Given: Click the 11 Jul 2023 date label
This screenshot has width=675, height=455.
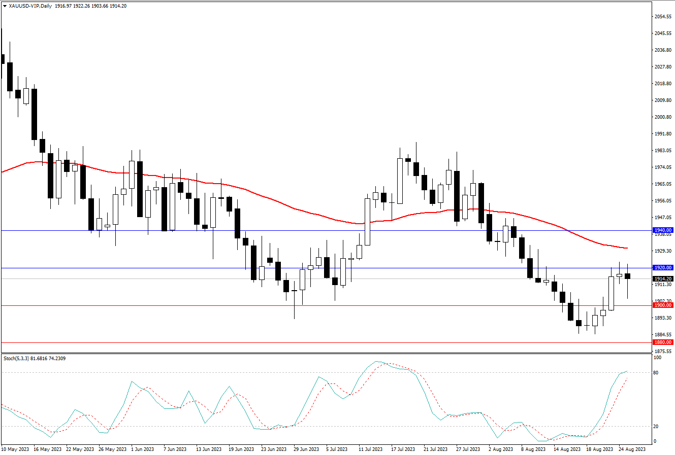Looking at the screenshot, I should (371, 449).
